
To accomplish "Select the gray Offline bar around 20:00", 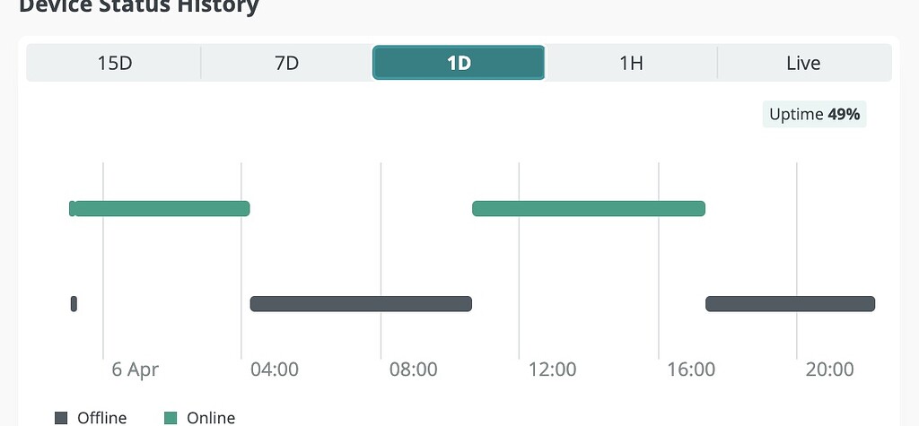I will [790, 304].
